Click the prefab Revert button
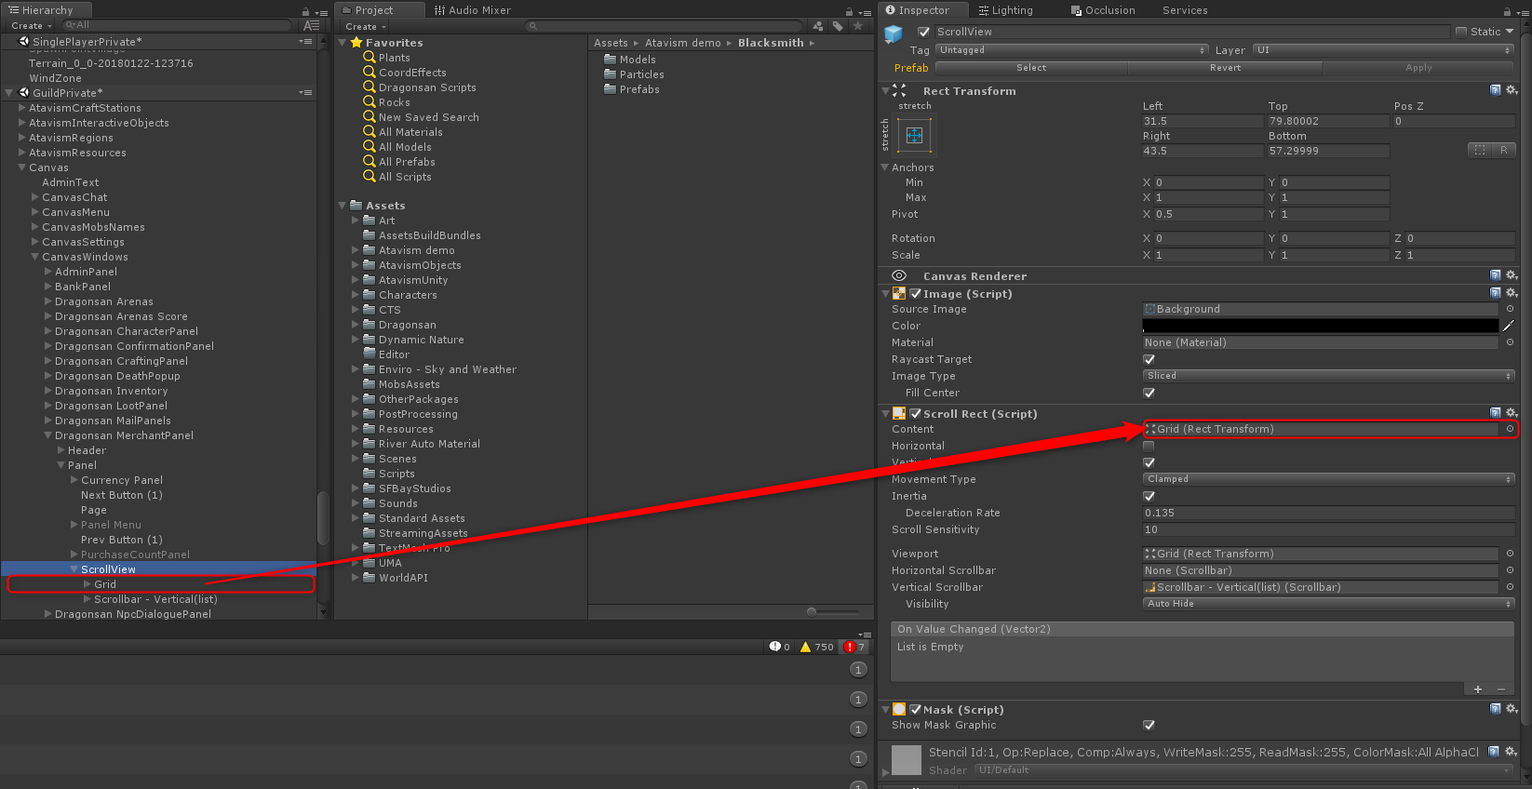Viewport: 1532px width, 789px height. click(1225, 68)
